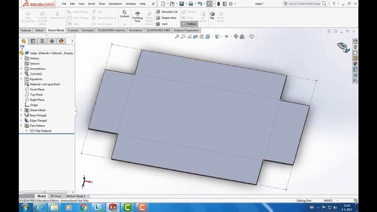Click the Extruded Cut command
The width and height of the screenshot is (377, 212).
point(167,12)
